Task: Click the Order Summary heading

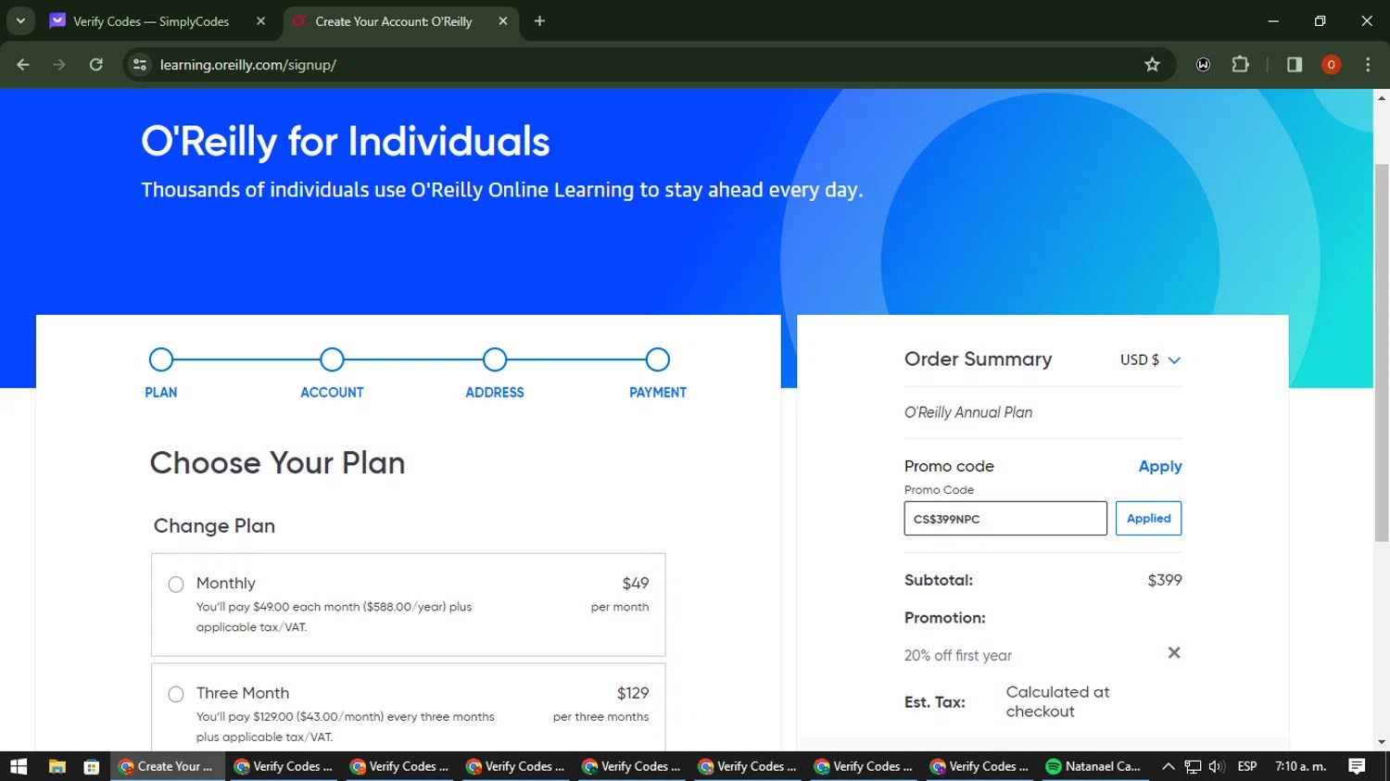Action: 979,359
